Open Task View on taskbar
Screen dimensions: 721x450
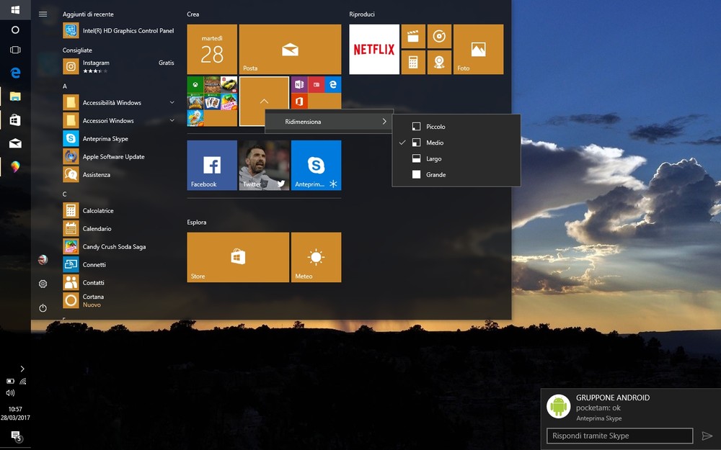pyautogui.click(x=15, y=50)
